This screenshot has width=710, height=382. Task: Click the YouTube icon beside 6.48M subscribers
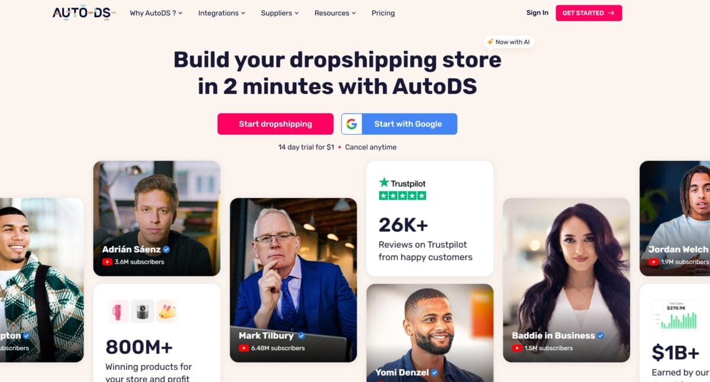pyautogui.click(x=244, y=348)
